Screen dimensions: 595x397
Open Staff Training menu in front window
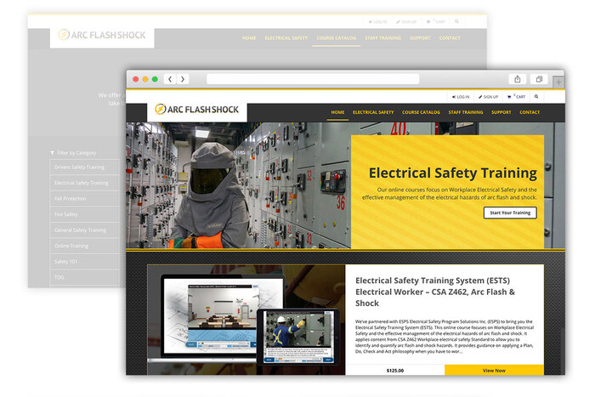tap(466, 112)
